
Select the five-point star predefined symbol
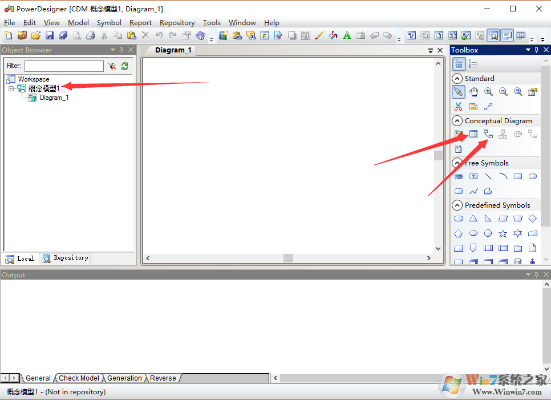tap(503, 233)
